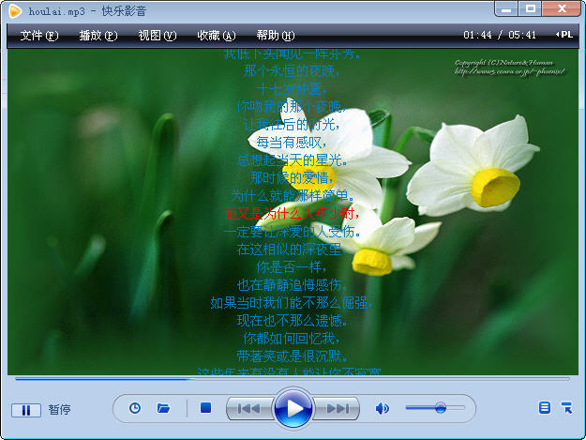Open the 帮助(H) menu
586x440 pixels.
276,36
